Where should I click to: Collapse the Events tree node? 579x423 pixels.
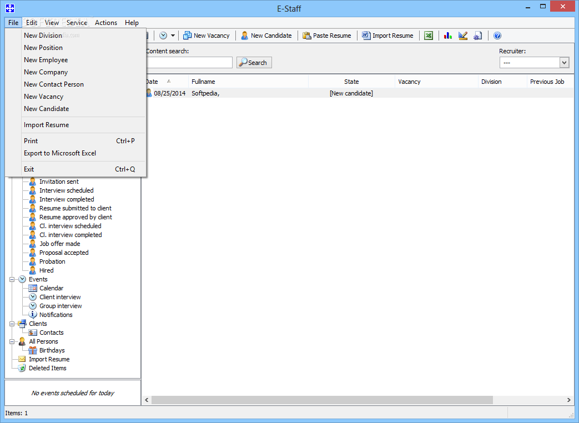pos(12,279)
